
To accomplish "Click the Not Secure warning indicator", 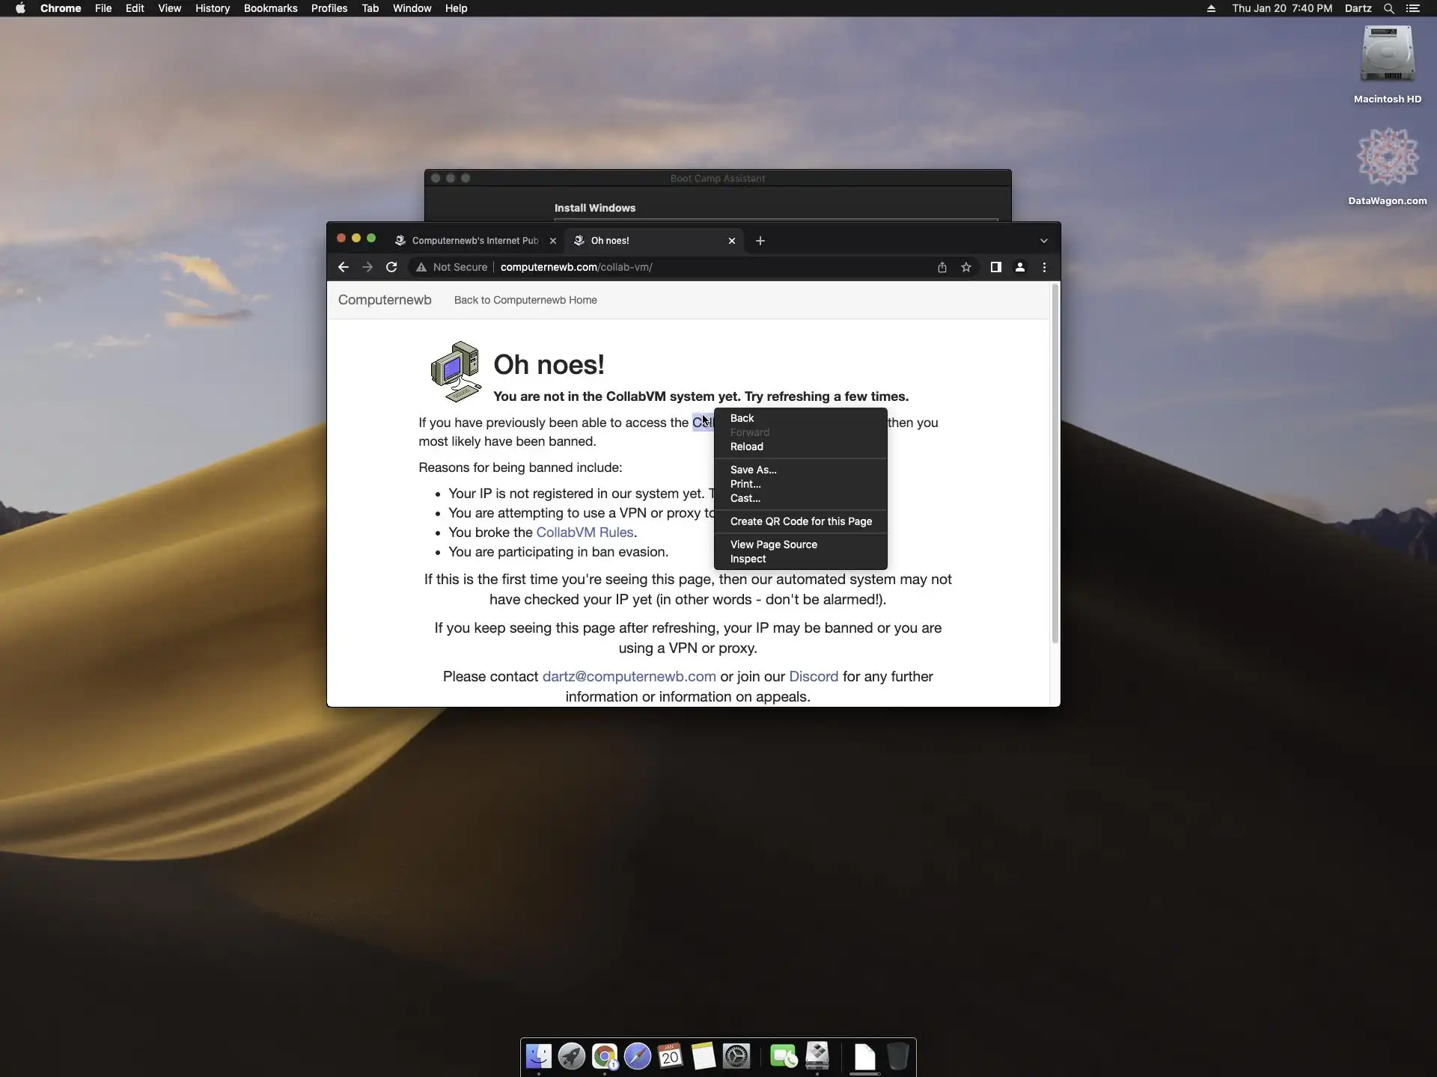I will (452, 267).
